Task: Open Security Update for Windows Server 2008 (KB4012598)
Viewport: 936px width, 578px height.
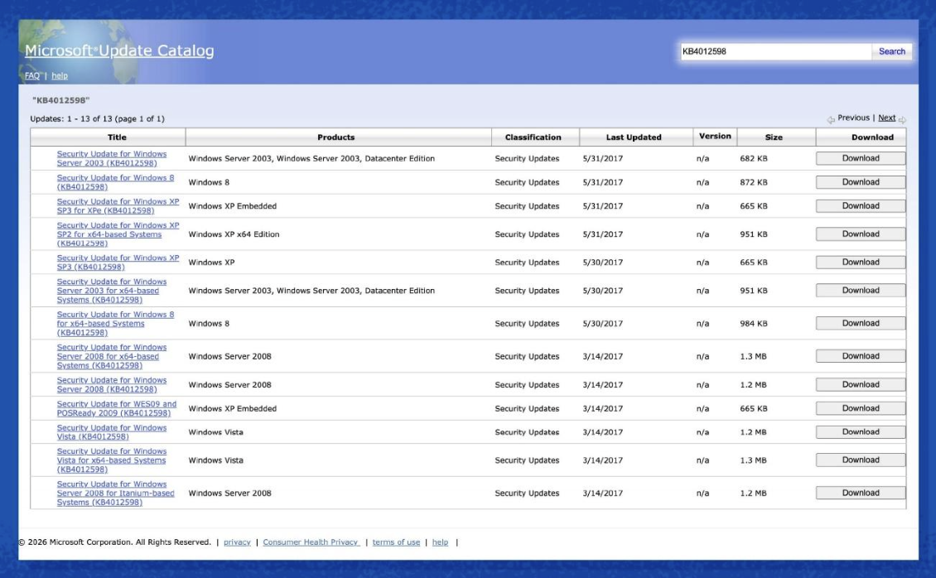Action: pyautogui.click(x=112, y=384)
